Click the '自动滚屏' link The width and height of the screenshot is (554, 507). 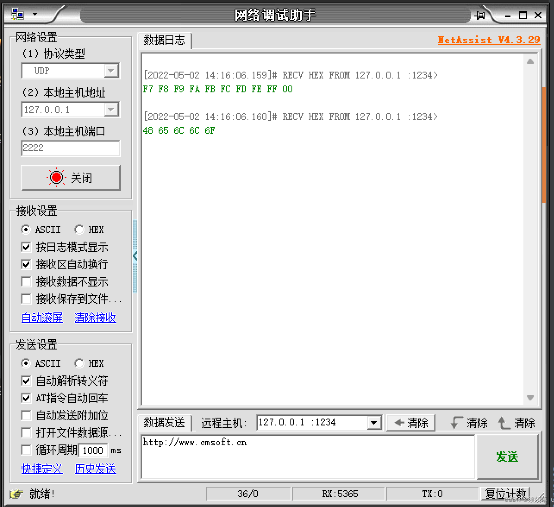pos(42,318)
